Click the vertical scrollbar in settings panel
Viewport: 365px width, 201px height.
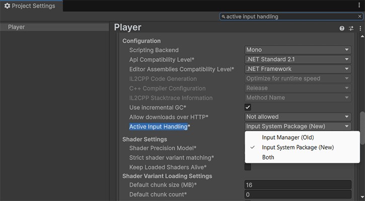tap(362, 126)
